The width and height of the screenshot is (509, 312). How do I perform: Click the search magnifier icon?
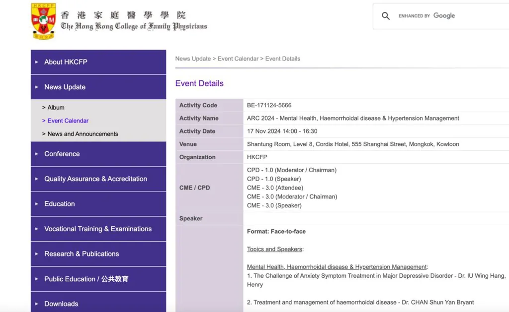(x=385, y=16)
